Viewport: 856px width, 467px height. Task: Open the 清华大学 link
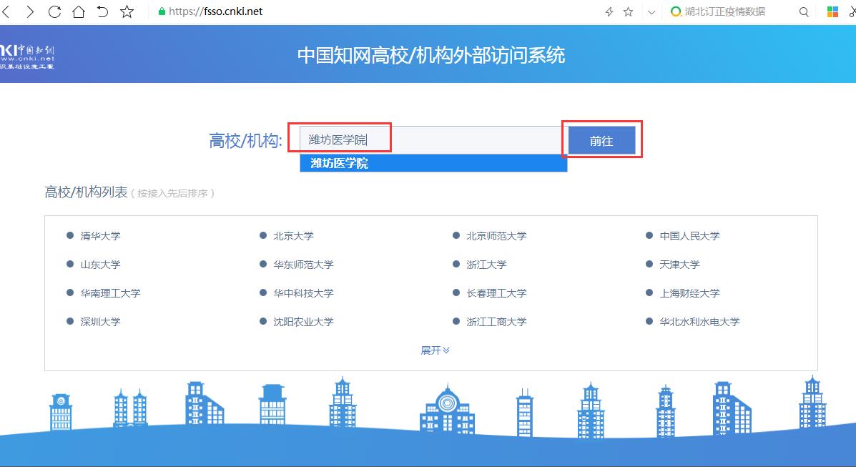pyautogui.click(x=100, y=236)
